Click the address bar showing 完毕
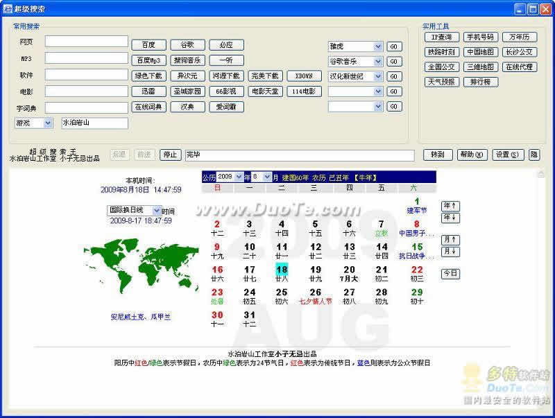Image resolution: width=555 pixels, height=418 pixels. [300, 155]
